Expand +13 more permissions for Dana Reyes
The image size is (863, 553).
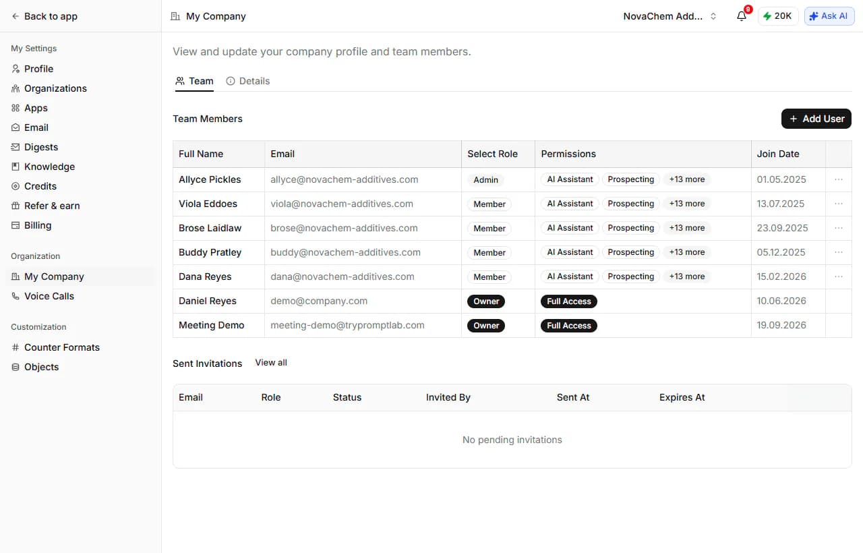[x=687, y=276]
